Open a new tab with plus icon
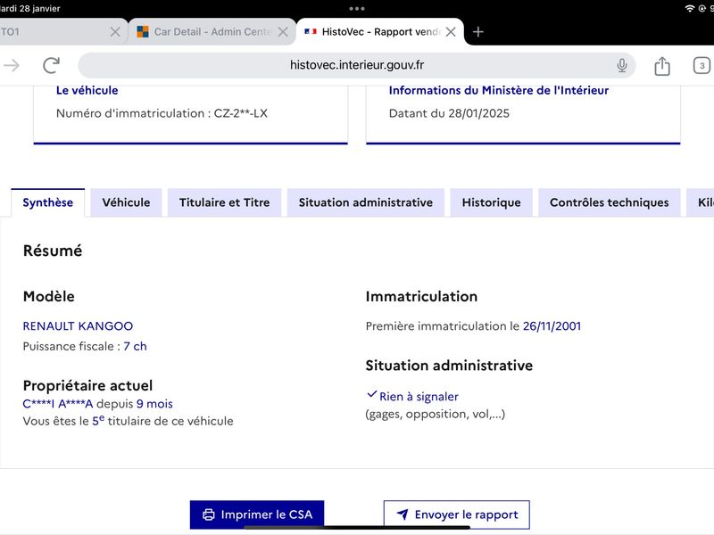 pos(477,32)
